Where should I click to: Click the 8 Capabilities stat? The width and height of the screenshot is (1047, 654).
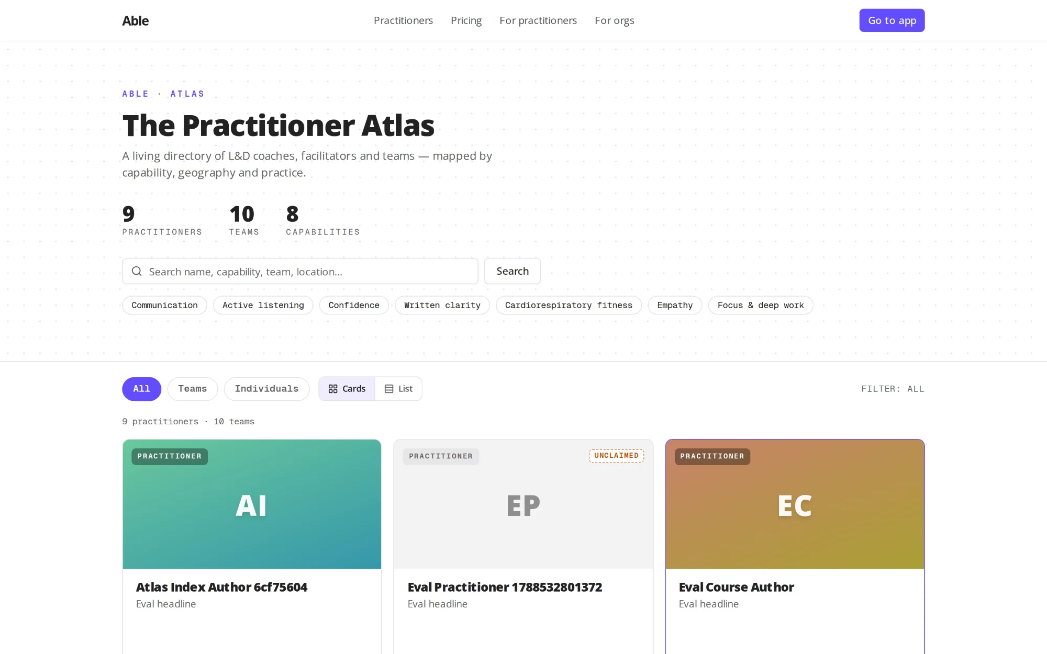point(322,220)
